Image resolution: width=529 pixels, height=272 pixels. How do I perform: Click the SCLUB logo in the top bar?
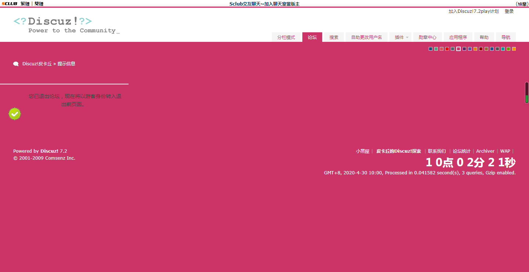point(10,4)
